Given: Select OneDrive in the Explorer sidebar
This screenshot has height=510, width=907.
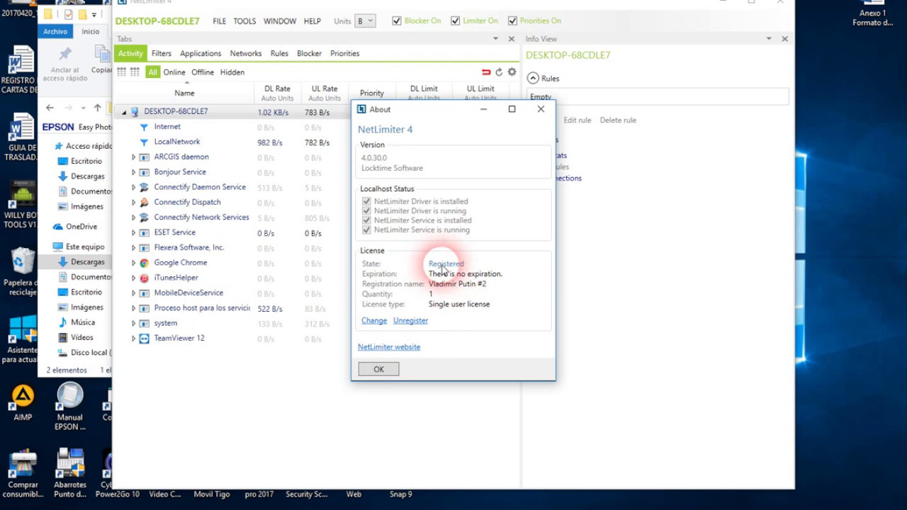Looking at the screenshot, I should (x=81, y=227).
